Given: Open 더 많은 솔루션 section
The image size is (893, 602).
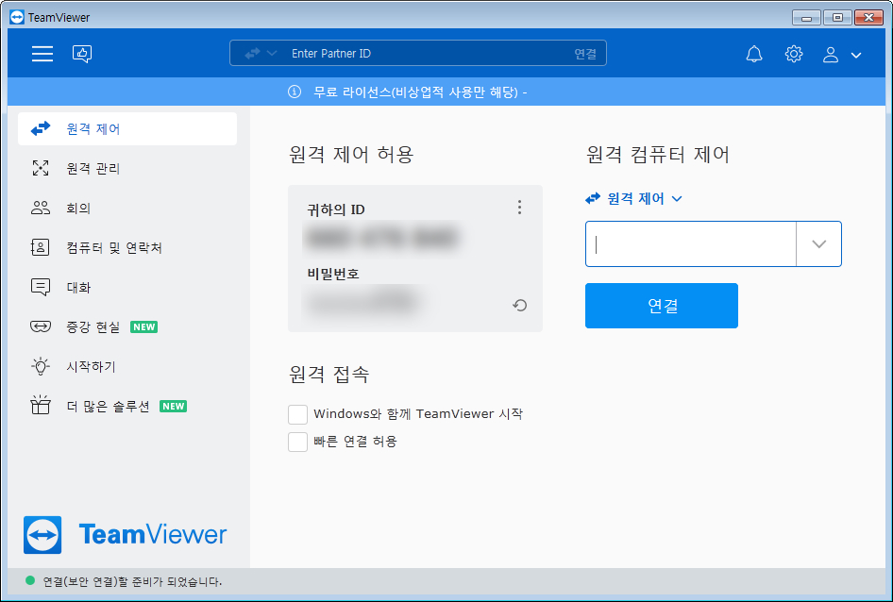Looking at the screenshot, I should point(127,406).
